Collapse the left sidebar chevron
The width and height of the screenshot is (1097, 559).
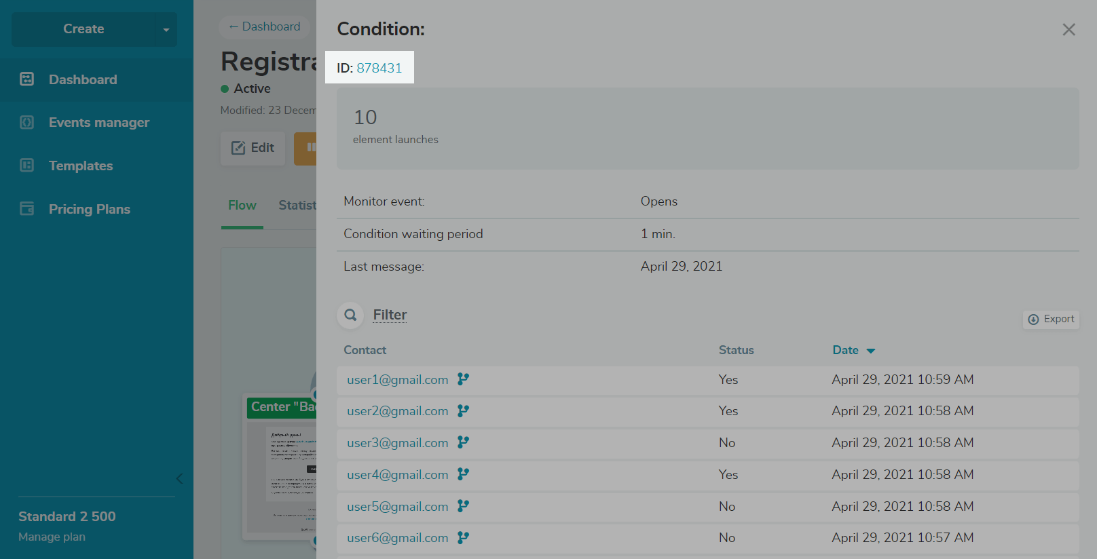pyautogui.click(x=179, y=479)
